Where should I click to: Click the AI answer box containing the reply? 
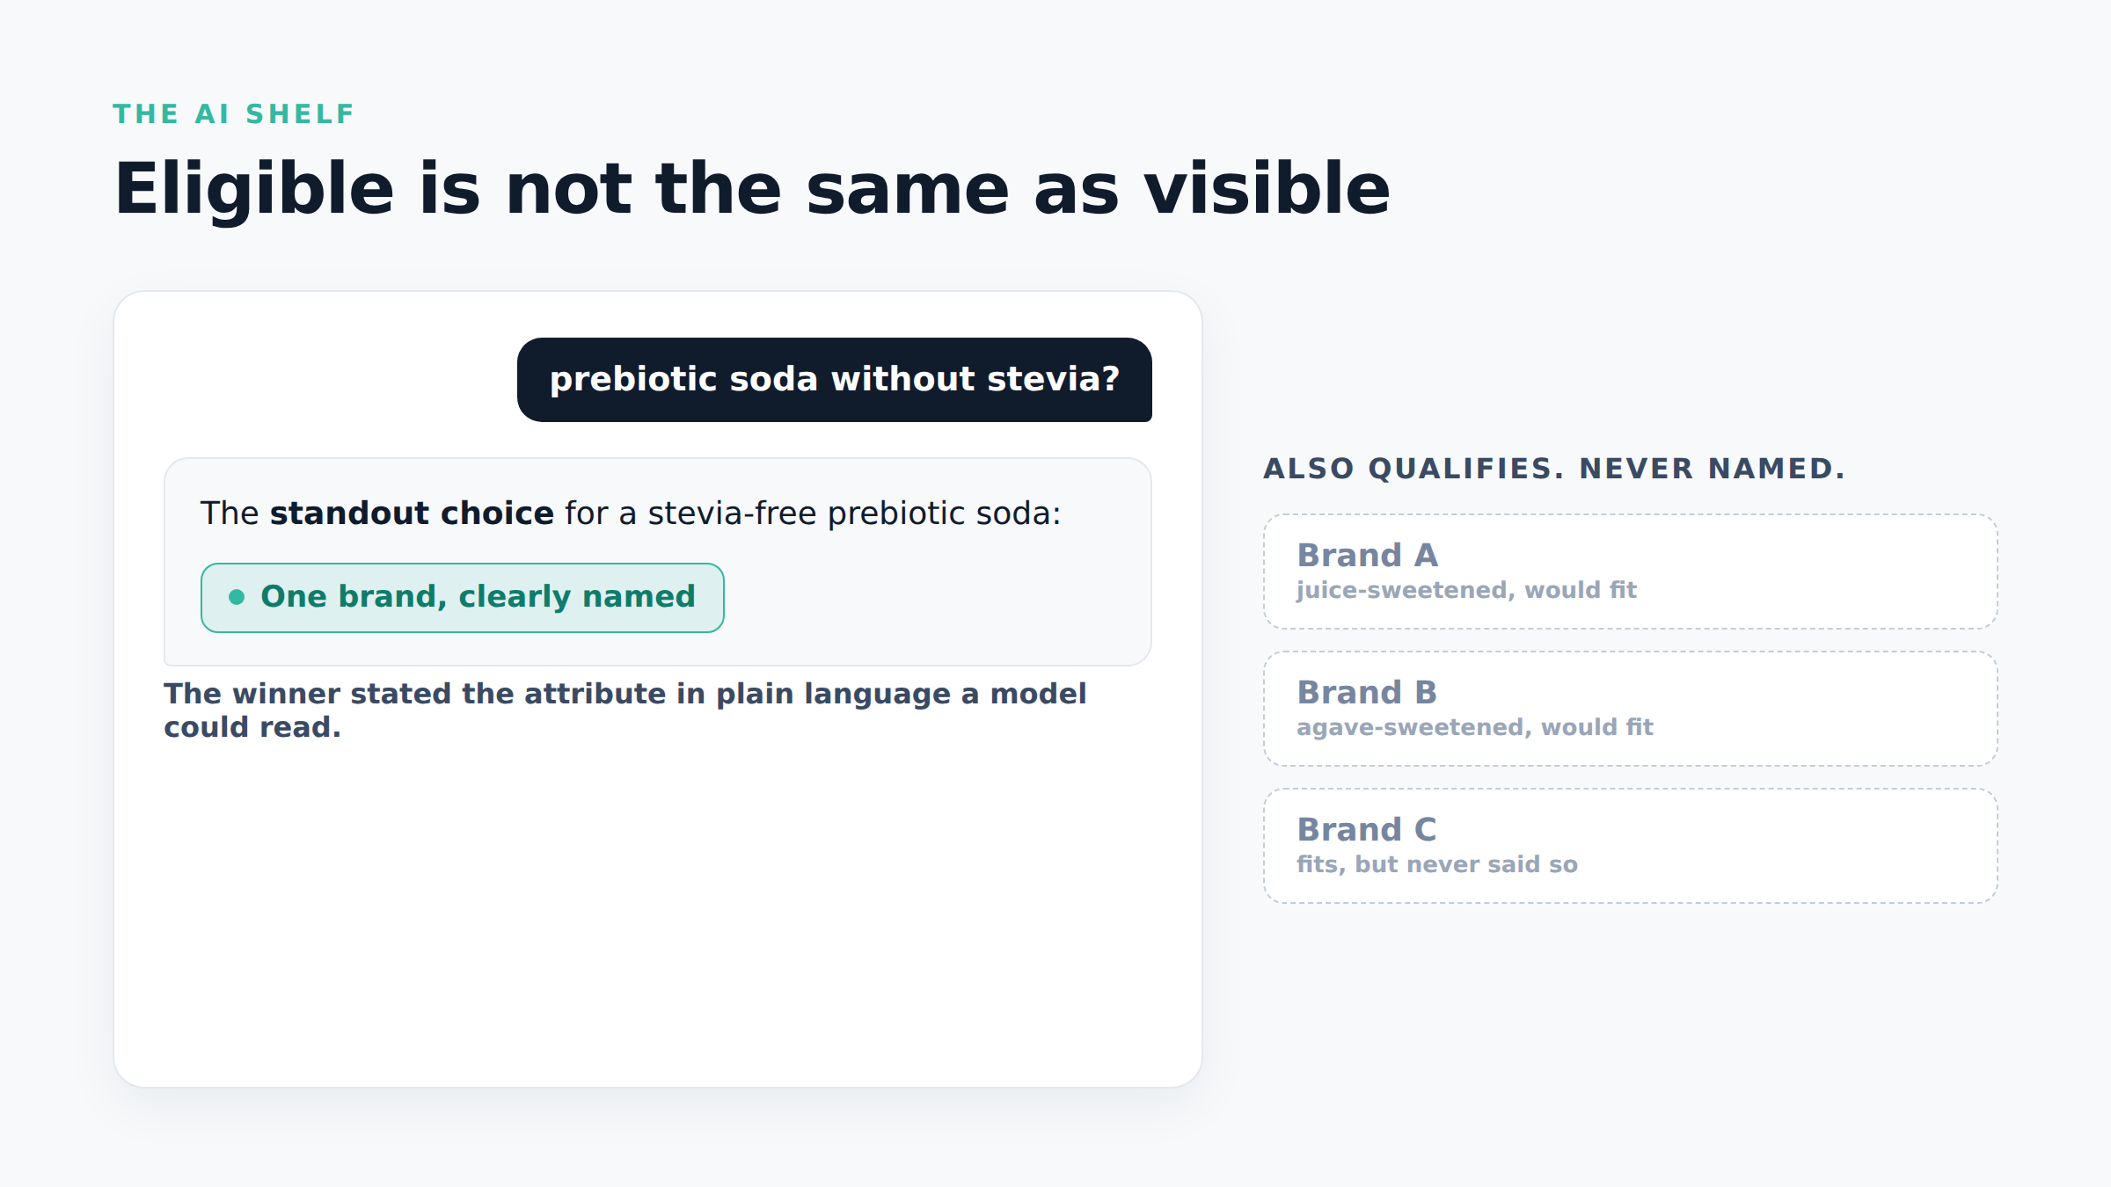click(658, 562)
